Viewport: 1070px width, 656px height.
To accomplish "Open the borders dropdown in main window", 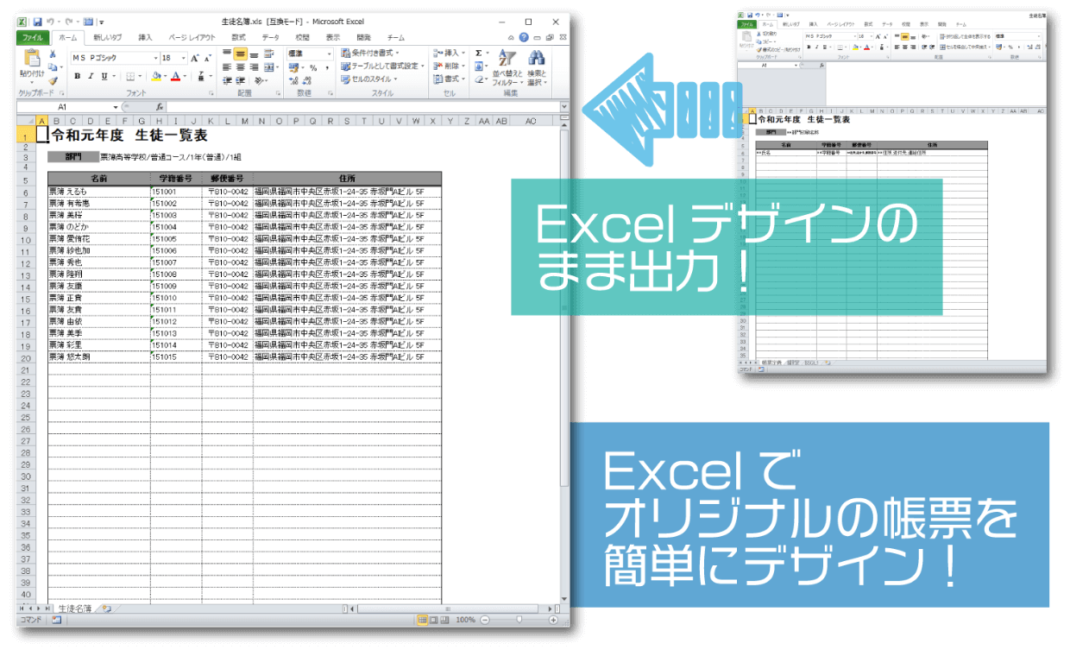I will pyautogui.click(x=141, y=76).
